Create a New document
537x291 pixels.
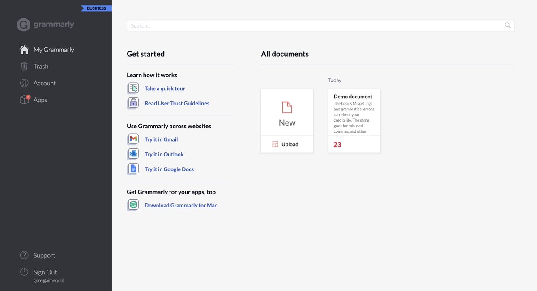(x=287, y=112)
